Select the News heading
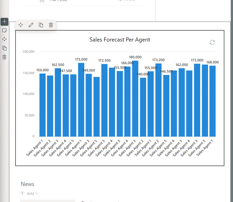The image size is (233, 202). click(28, 184)
